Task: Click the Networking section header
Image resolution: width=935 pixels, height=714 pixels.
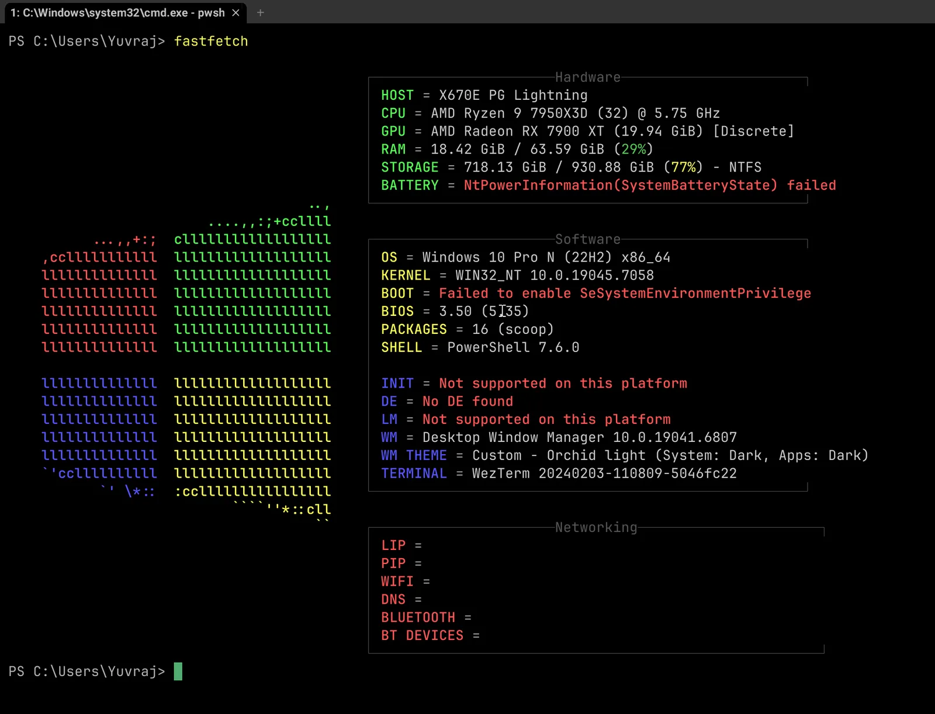Action: point(596,527)
